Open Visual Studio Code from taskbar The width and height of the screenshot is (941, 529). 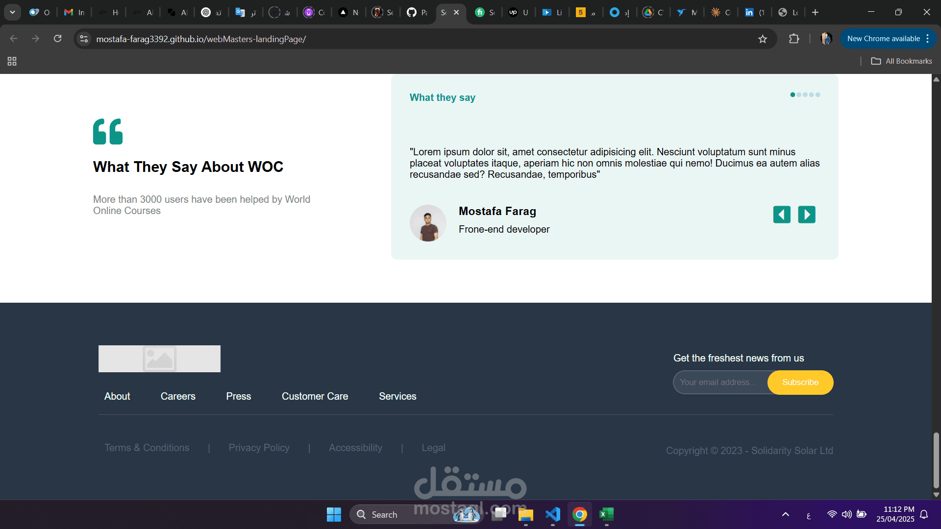[552, 514]
